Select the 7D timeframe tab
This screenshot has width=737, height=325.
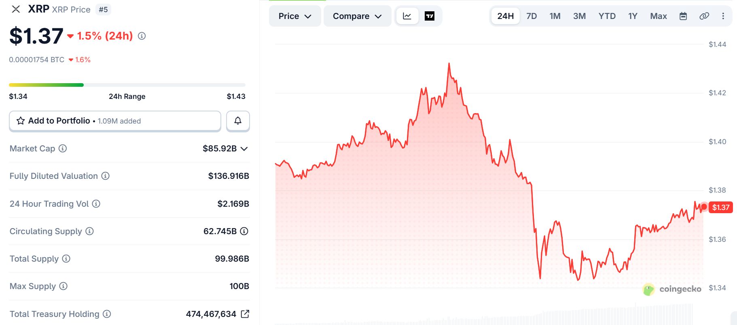[532, 16]
